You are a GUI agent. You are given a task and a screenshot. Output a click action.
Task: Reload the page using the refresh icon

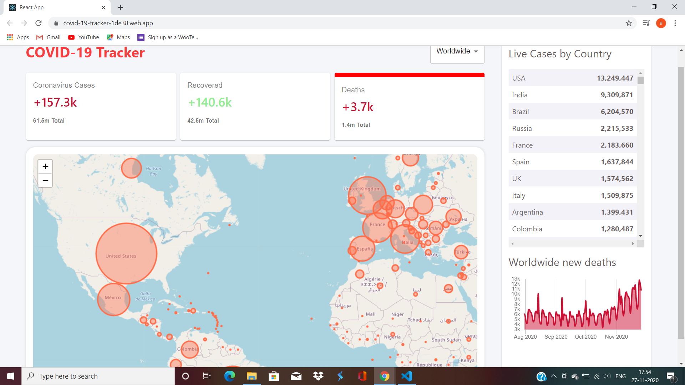coord(38,23)
